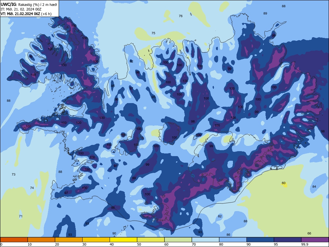Click the legend tick label '50'

point(139,244)
